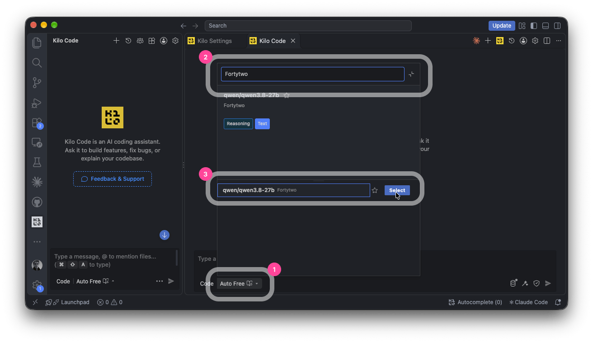Open the Source Control view

tap(37, 83)
